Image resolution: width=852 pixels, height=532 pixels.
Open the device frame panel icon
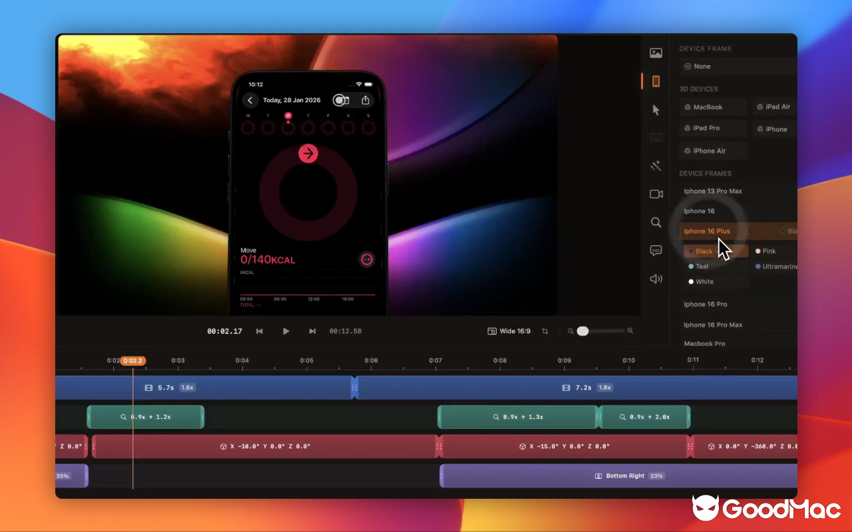pos(656,80)
